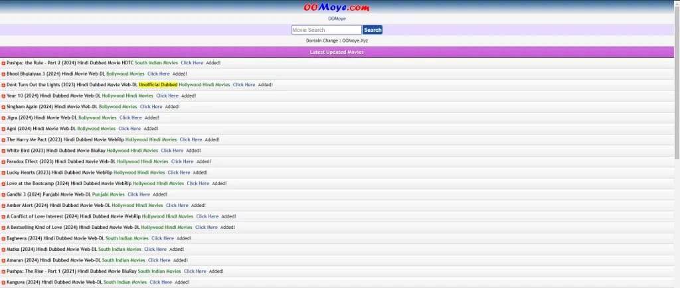Focus the Movie Search input field

pos(326,30)
